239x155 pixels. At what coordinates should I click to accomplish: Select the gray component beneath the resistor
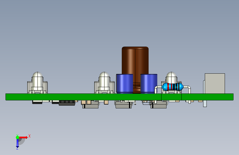tap(159, 105)
